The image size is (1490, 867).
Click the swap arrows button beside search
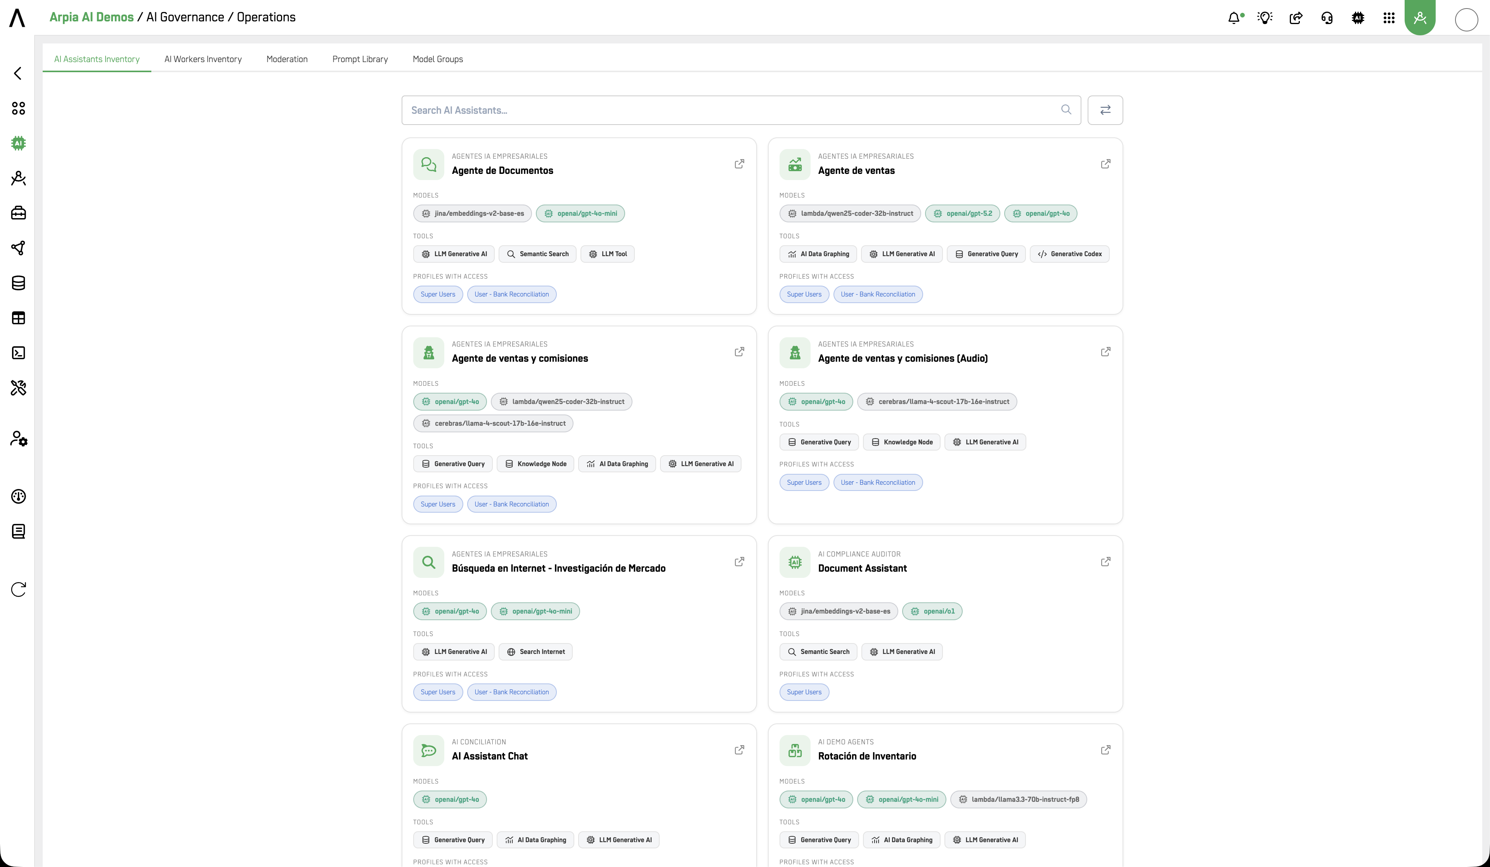1105,110
